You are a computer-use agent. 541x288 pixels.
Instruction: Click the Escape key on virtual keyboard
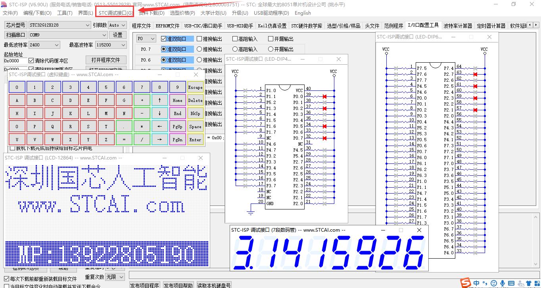click(195, 87)
